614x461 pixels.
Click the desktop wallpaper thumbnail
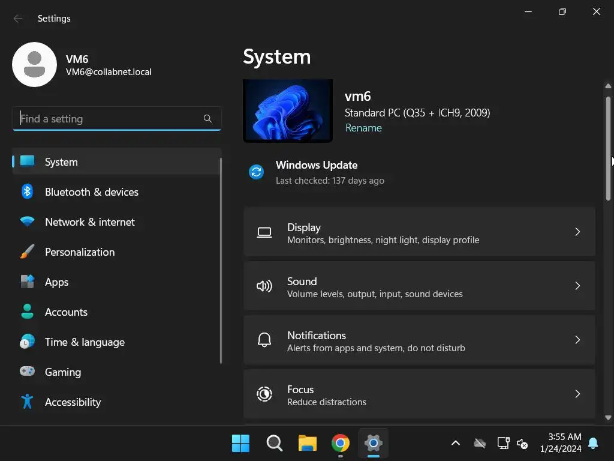288,110
